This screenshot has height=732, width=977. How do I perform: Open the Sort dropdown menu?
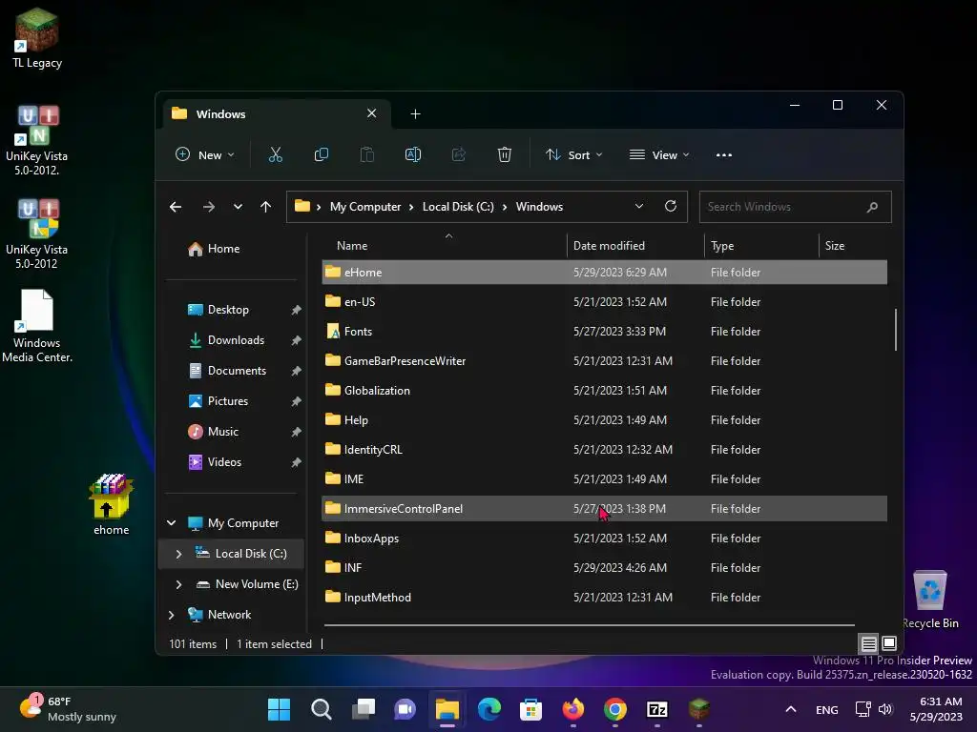(573, 155)
